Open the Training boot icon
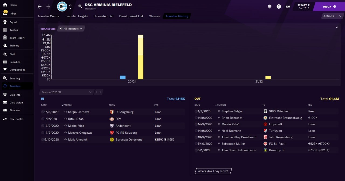This screenshot has width=345, height=181. 5,46
